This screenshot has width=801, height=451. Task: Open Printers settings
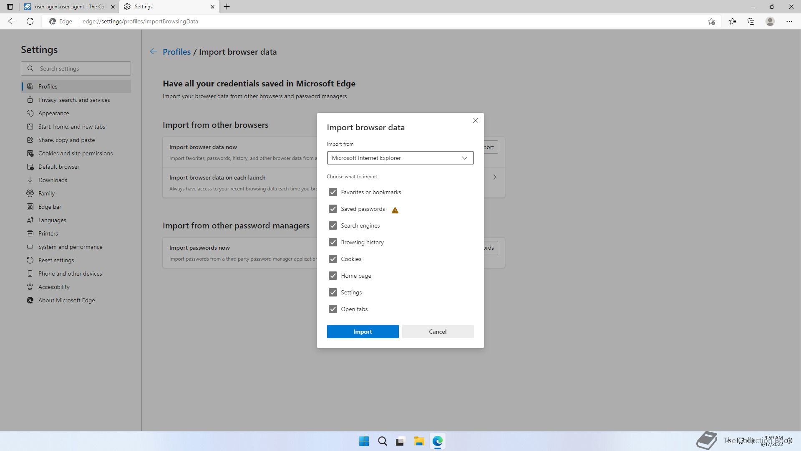coord(76,233)
